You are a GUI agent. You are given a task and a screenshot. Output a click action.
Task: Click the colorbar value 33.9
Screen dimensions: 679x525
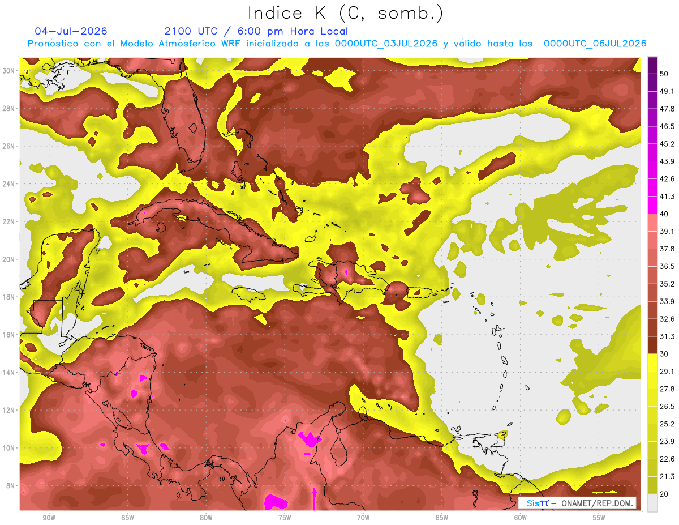(667, 301)
